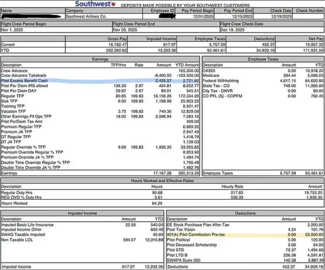Click the Employee Taxes section header
This screenshot has height=270, width=325.
pos(263,60)
